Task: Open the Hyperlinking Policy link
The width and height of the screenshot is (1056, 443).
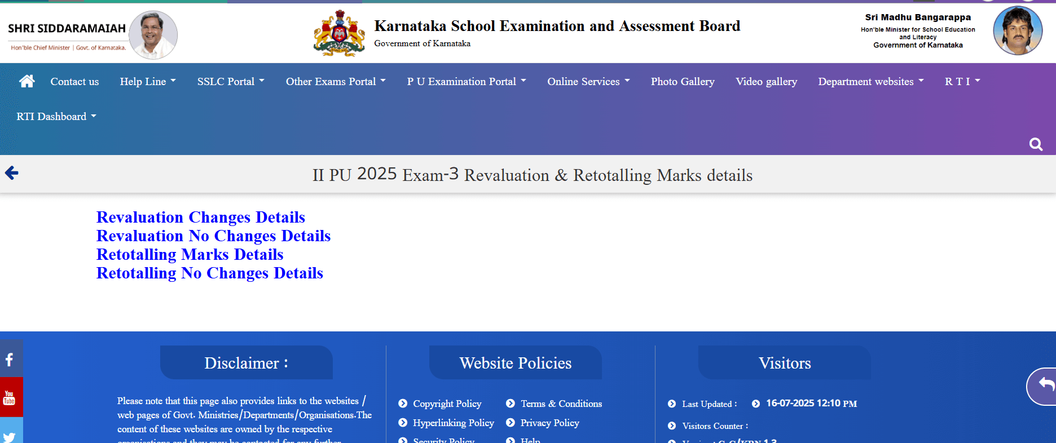Action: tap(454, 423)
